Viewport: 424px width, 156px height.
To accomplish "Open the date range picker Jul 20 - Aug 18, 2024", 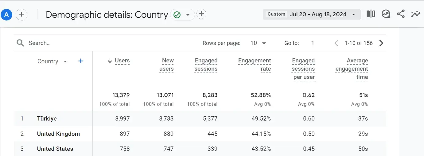I will coord(312,14).
